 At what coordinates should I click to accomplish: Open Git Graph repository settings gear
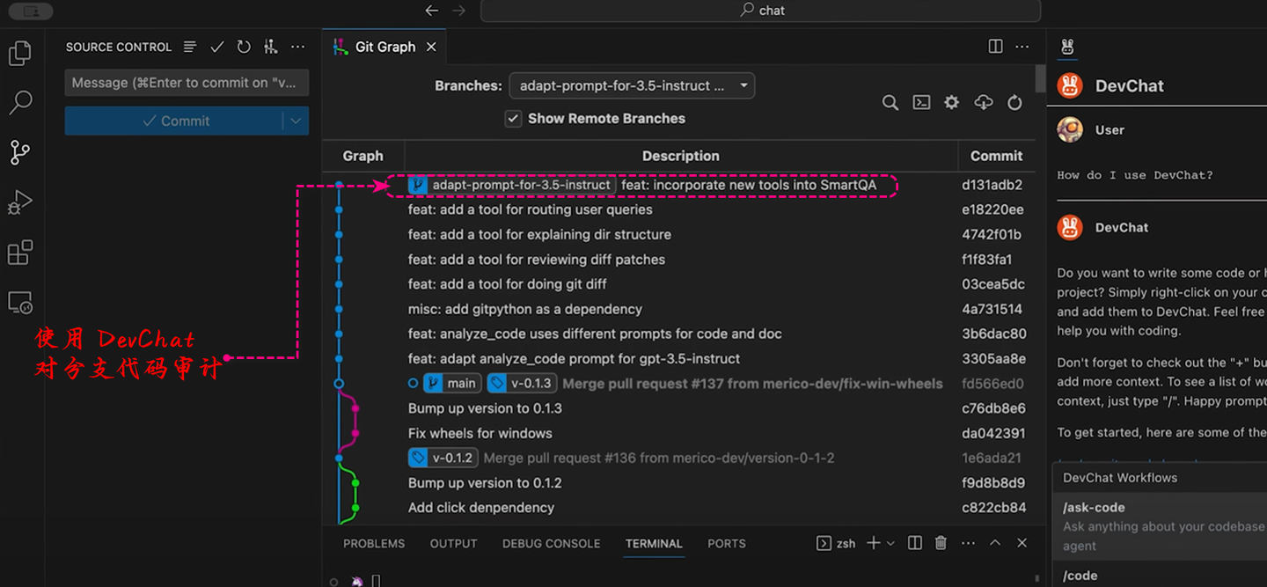point(951,103)
